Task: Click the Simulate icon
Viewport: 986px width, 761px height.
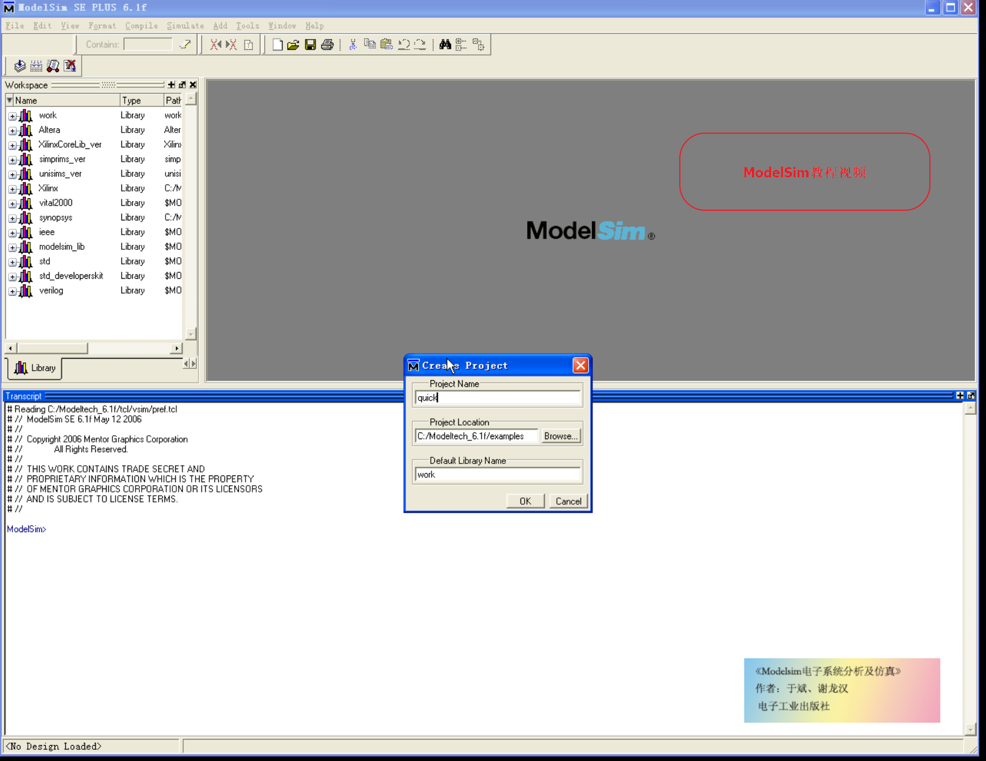Action: 53,66
